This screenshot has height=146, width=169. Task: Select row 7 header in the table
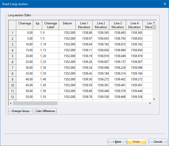[x=12, y=68]
